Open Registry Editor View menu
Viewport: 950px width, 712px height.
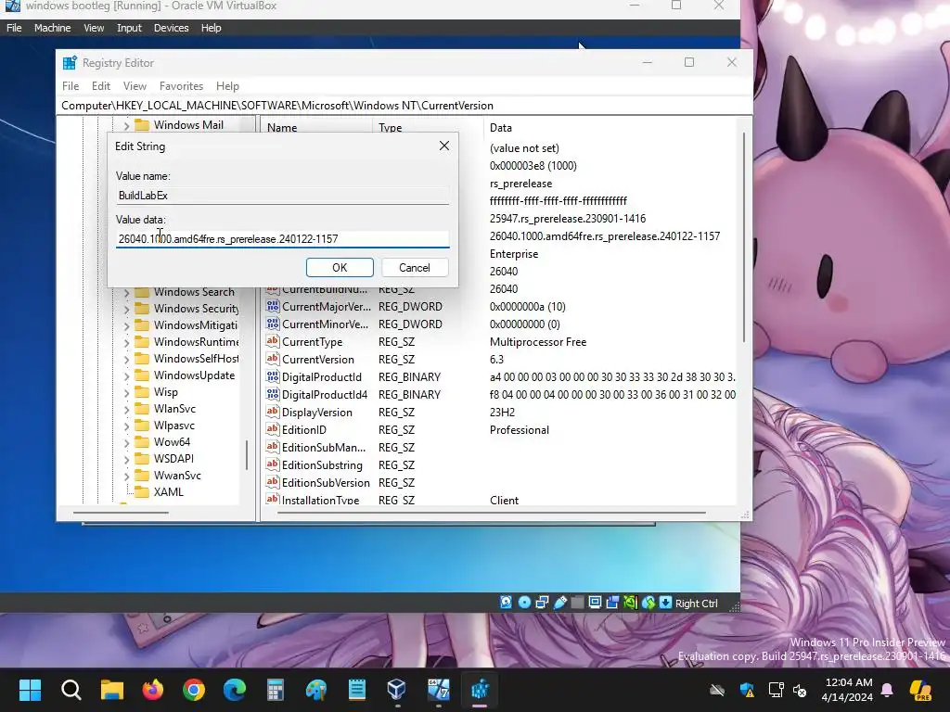tap(135, 86)
